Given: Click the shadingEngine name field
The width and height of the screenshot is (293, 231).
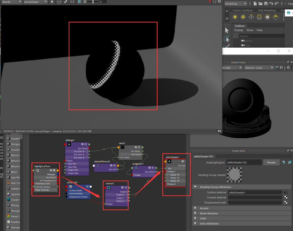Looking at the screenshot, I should coord(244,162).
